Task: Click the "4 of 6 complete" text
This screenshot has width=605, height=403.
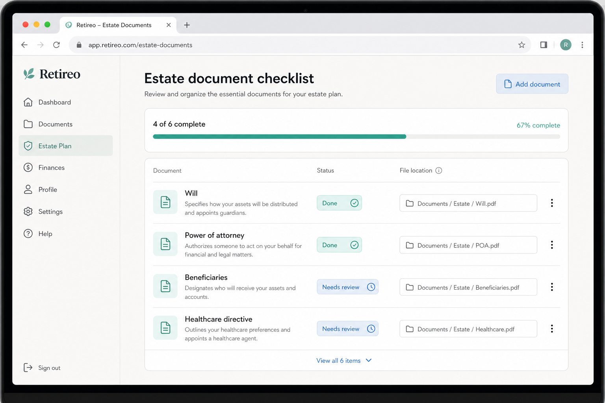Action: [179, 124]
